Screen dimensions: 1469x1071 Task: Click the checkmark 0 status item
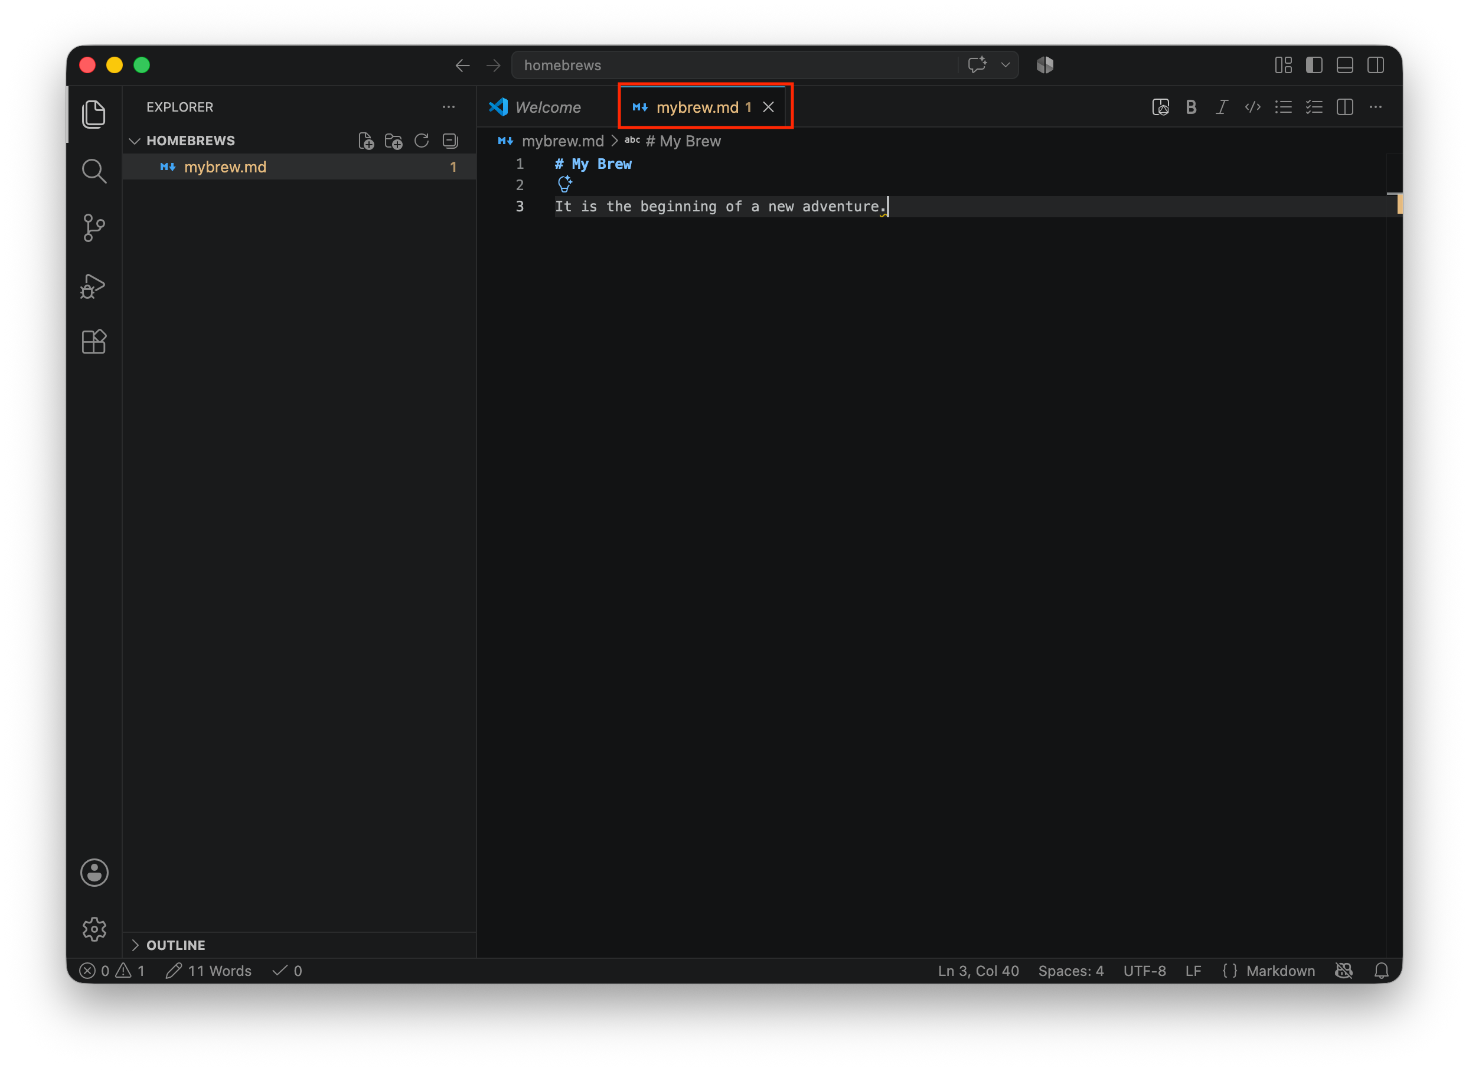pos(288,971)
